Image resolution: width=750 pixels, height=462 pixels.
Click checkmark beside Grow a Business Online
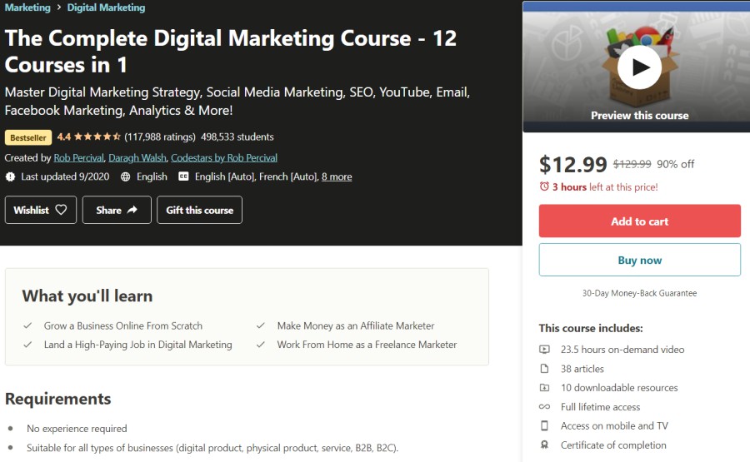[27, 325]
